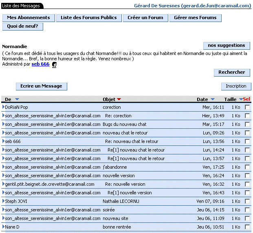Viewport: 253px width, 233px height.
Task: Tick checkbox for nouvelle version 16:24
Action: click(x=247, y=176)
